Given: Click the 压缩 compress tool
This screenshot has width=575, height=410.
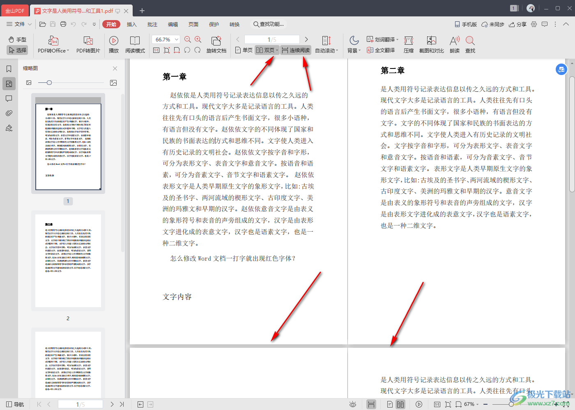Looking at the screenshot, I should (x=409, y=45).
